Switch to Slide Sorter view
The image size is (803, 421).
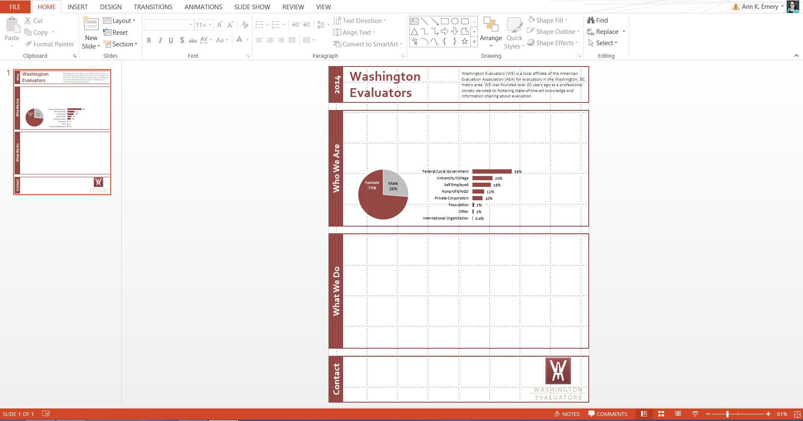coord(661,414)
